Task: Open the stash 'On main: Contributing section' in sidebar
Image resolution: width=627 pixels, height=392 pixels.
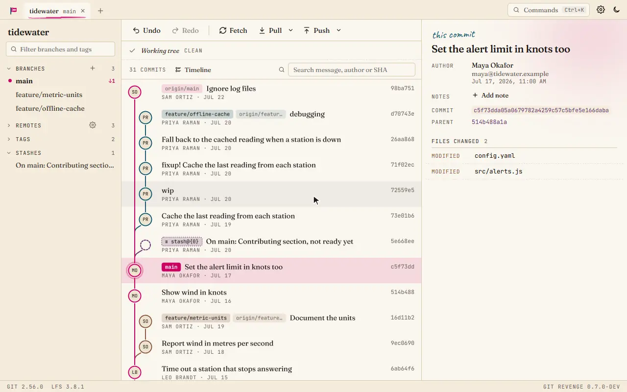Action: (61, 165)
